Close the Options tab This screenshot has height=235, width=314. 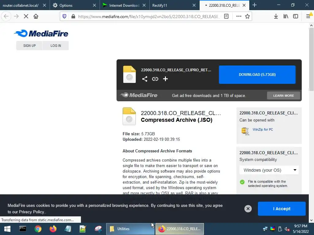click(x=94, y=6)
